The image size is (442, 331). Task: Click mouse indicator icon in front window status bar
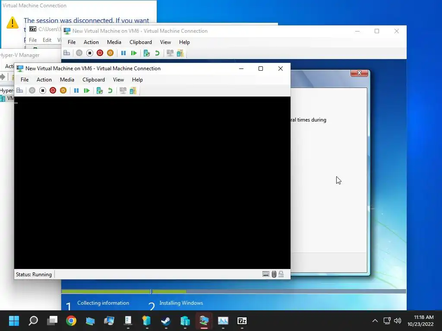click(274, 274)
